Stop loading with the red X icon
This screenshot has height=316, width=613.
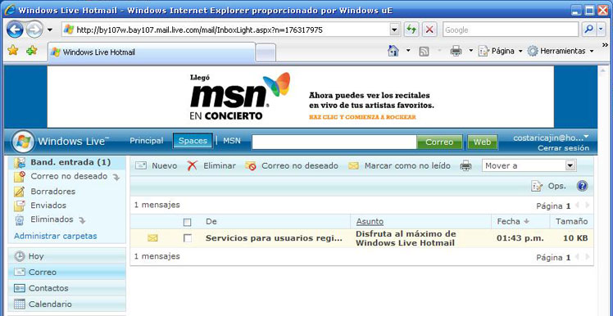tap(429, 29)
